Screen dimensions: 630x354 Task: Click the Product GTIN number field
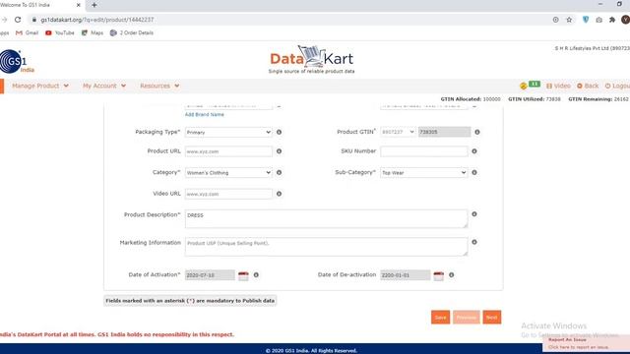(444, 132)
